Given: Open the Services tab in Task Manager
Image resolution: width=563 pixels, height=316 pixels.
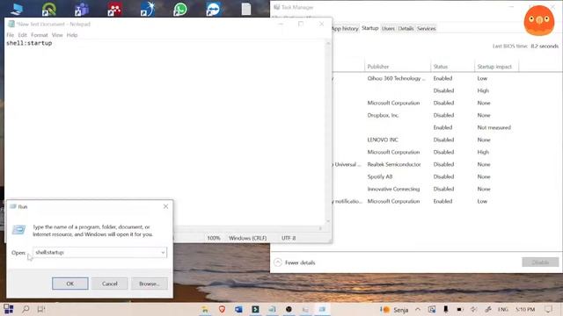Looking at the screenshot, I should coord(426,28).
